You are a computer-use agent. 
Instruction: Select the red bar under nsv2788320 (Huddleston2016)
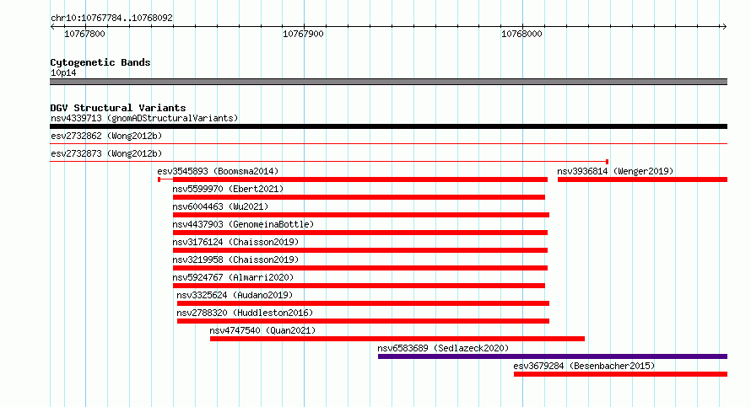pos(363,321)
